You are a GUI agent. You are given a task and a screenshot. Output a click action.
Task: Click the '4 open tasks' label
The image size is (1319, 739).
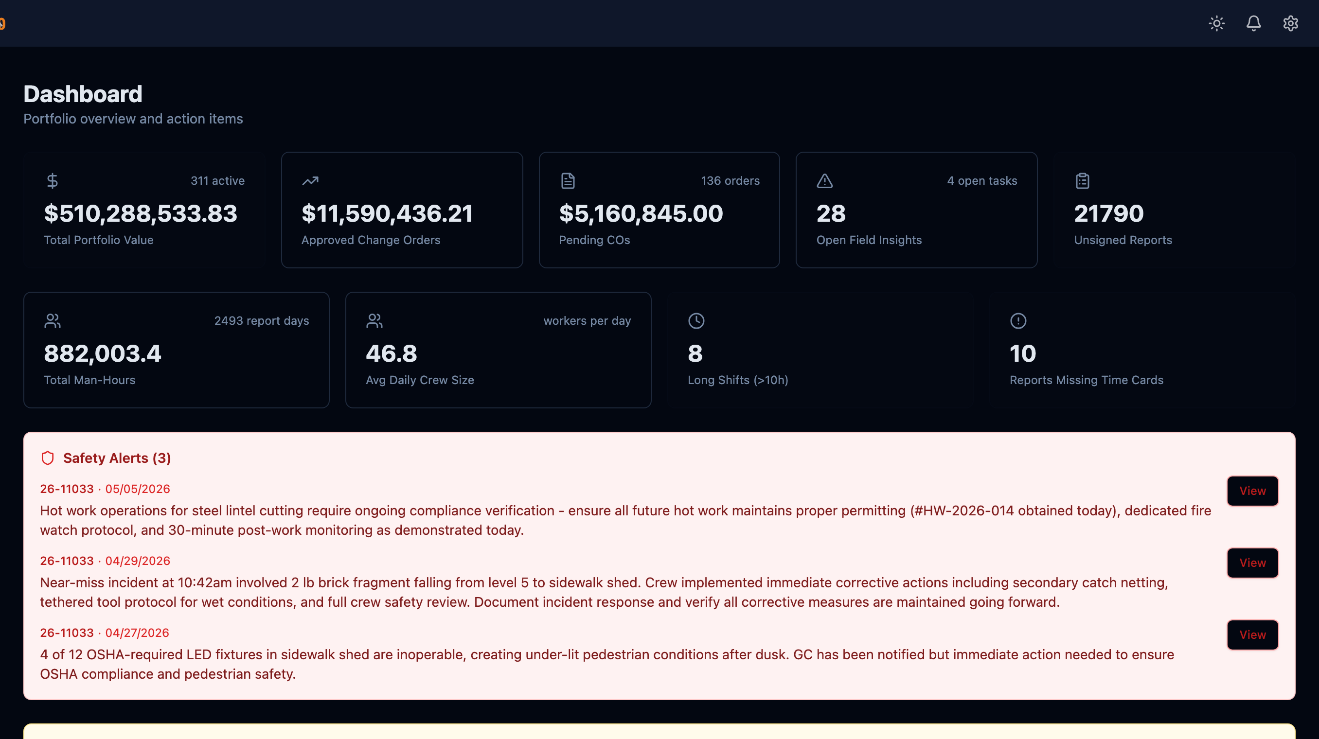coord(982,181)
